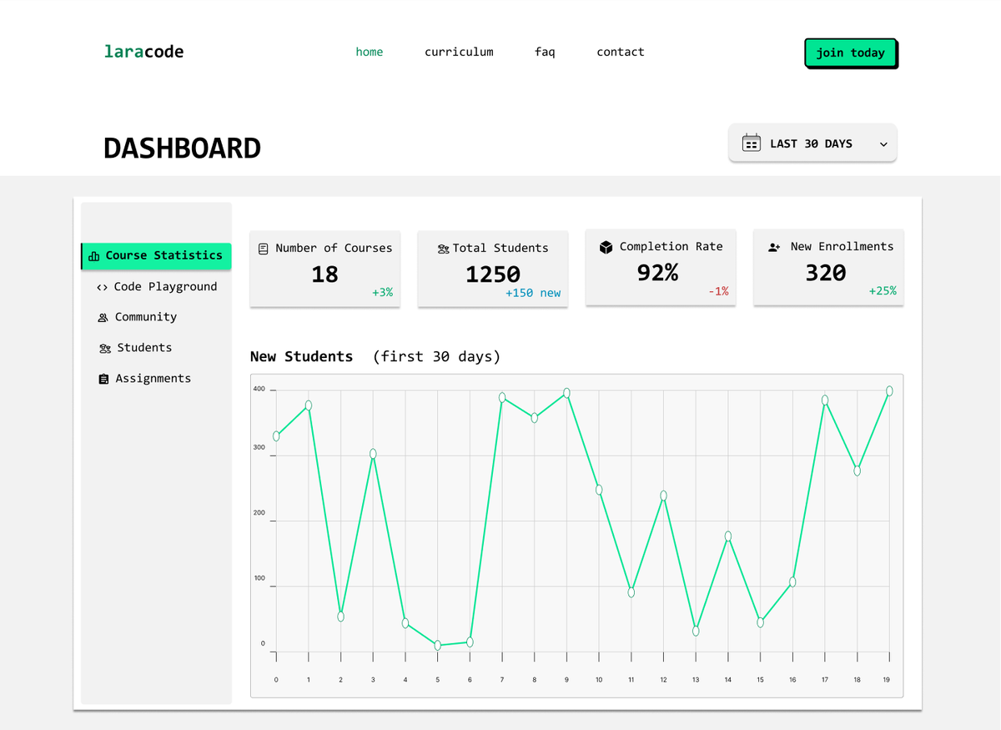Click the +25% change on New Enrollments
The height and width of the screenshot is (730, 1001).
point(883,291)
